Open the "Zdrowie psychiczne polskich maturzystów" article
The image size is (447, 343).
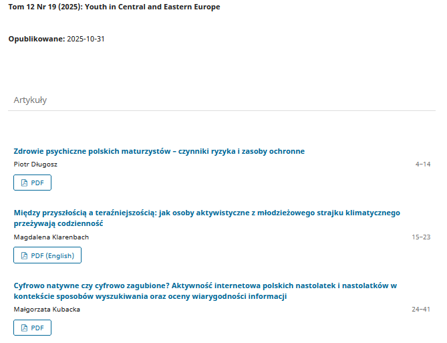(159, 151)
